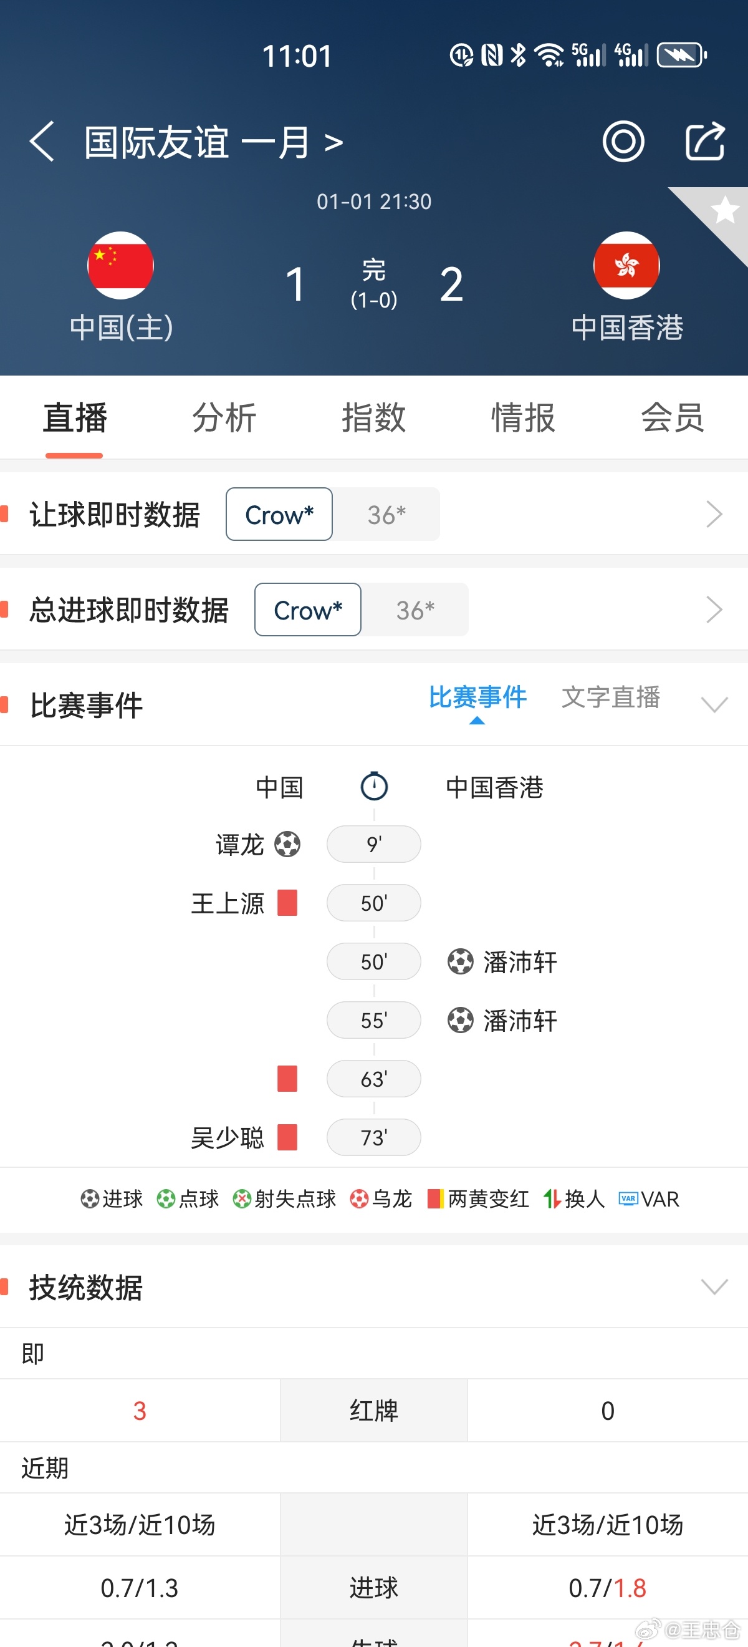Open 文字直播 view
Image resolution: width=748 pixels, height=1647 pixels.
click(611, 697)
